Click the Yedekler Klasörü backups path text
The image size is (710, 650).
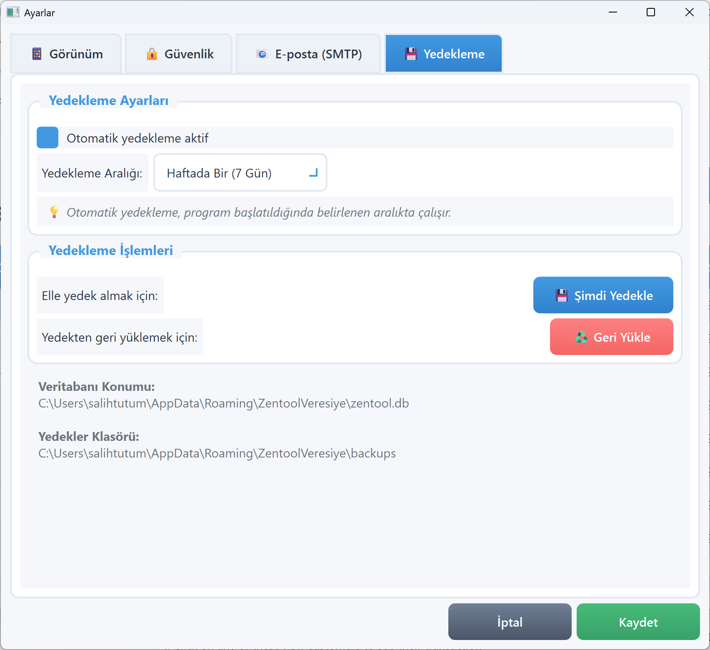217,453
